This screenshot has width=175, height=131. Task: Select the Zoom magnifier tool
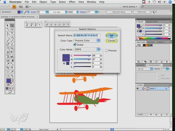(12, 75)
